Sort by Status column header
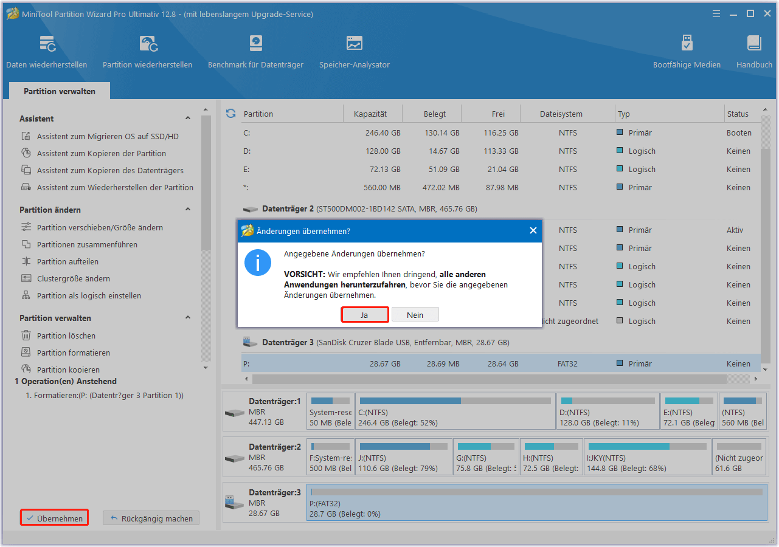The height and width of the screenshot is (547, 779). point(742,114)
